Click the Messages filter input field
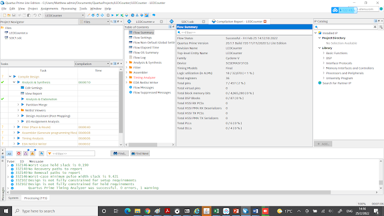The image size is (384, 216). click(71, 153)
